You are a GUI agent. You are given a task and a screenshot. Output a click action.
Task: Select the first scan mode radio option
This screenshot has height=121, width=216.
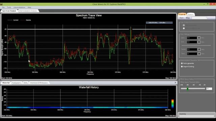point(184,25)
